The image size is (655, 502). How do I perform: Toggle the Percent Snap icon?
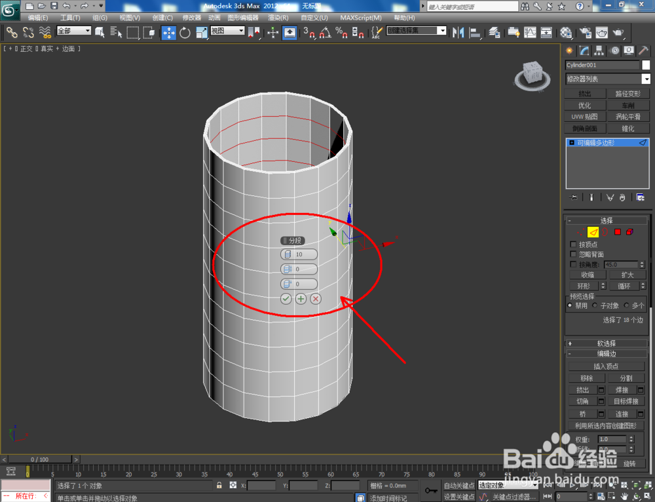pos(341,32)
